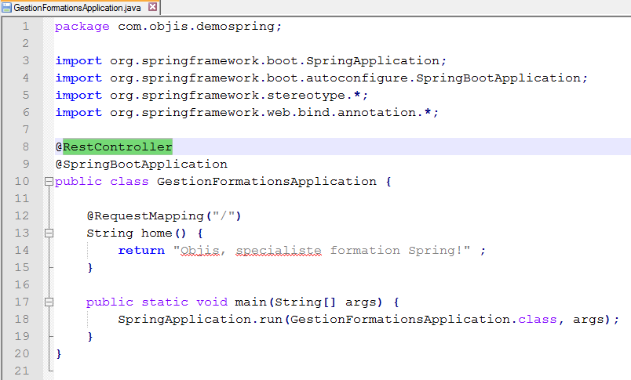Click line number 12 in the margin
Screen dimensions: 631x380
pos(22,215)
